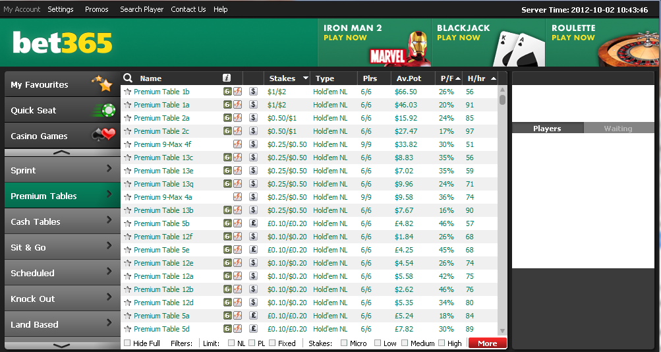Click the pound currency icon on Premium Table 5b
This screenshot has height=352, width=661.
[253, 223]
